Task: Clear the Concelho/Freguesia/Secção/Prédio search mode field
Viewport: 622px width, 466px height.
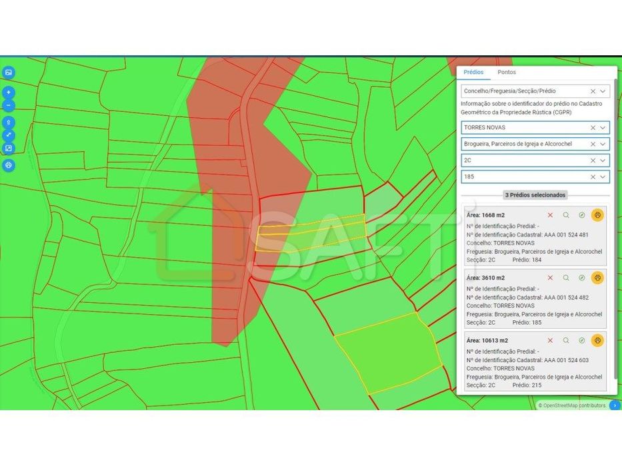Action: [x=593, y=91]
